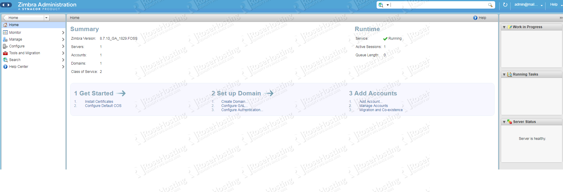The image size is (563, 192).
Task: Open the search type dropdown arrow
Action: pyautogui.click(x=387, y=5)
